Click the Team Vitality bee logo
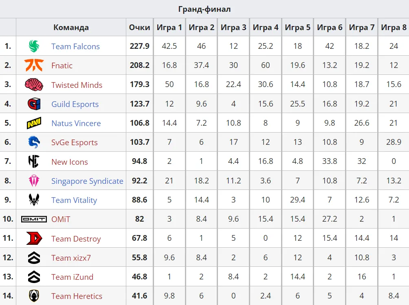The image size is (409, 305). click(x=34, y=200)
